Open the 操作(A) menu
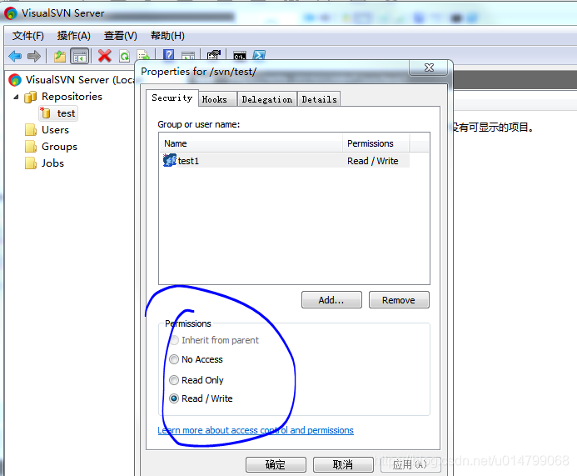577x476 pixels. click(73, 36)
